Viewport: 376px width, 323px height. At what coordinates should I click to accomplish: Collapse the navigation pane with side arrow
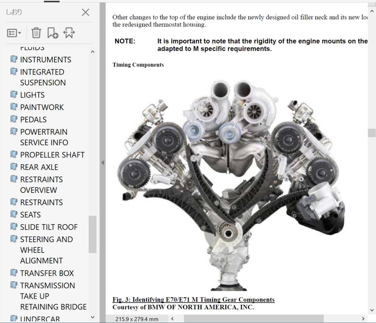[102, 162]
